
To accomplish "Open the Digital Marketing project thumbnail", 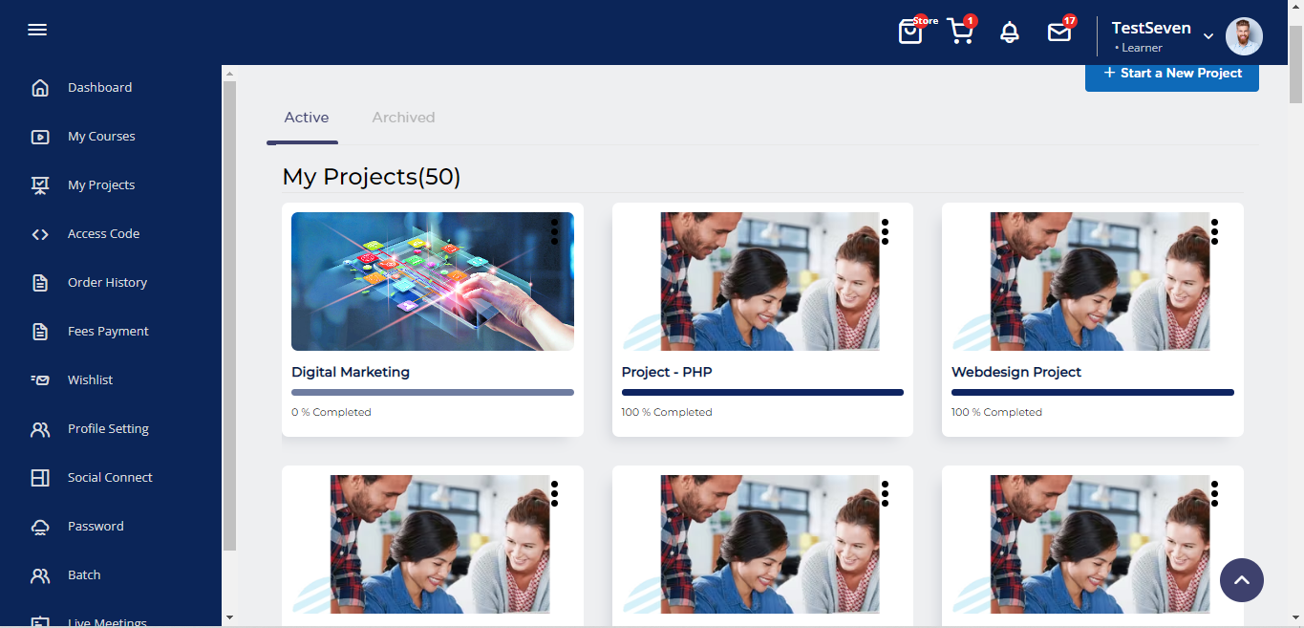I will coord(433,281).
